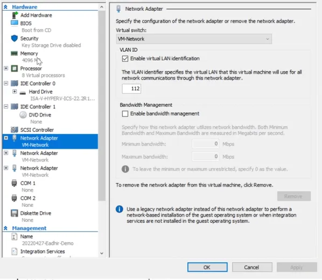Open the Security shield icon

point(15,38)
